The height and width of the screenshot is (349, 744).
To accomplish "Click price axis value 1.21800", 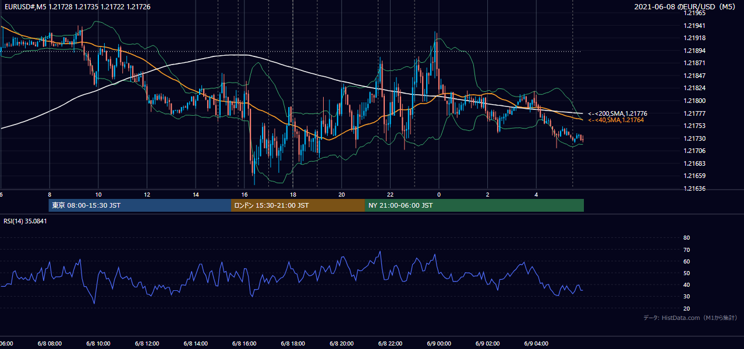I will click(695, 101).
